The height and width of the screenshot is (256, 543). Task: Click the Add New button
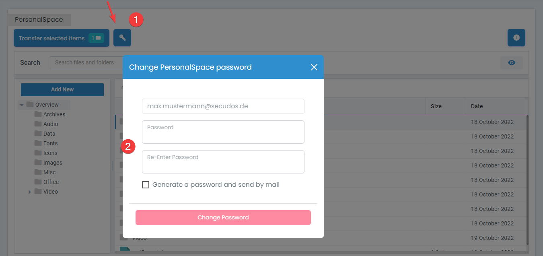point(62,89)
